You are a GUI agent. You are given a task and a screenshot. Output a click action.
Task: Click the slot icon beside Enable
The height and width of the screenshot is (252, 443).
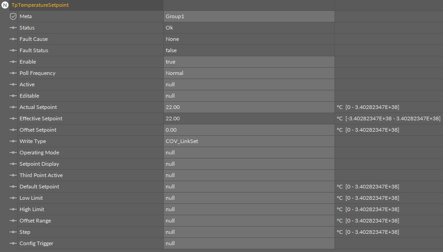(13, 62)
